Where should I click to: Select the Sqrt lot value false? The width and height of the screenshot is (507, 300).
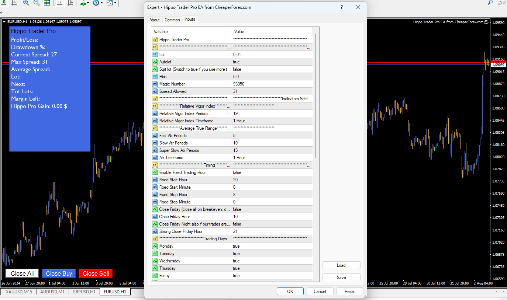(272, 69)
